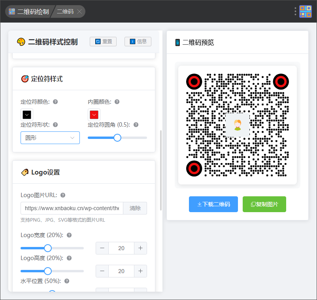Open the three-dot more options menu

pos(295,11)
